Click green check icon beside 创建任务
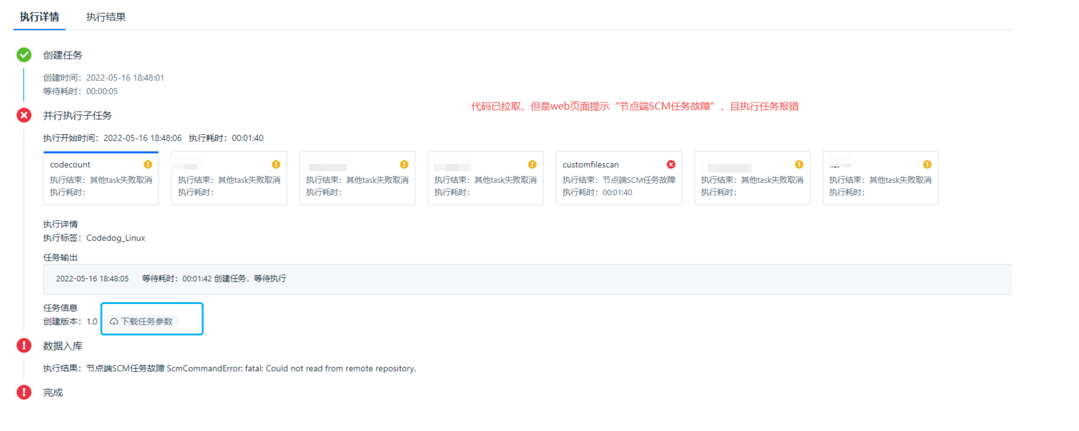The width and height of the screenshot is (1079, 431). 24,55
